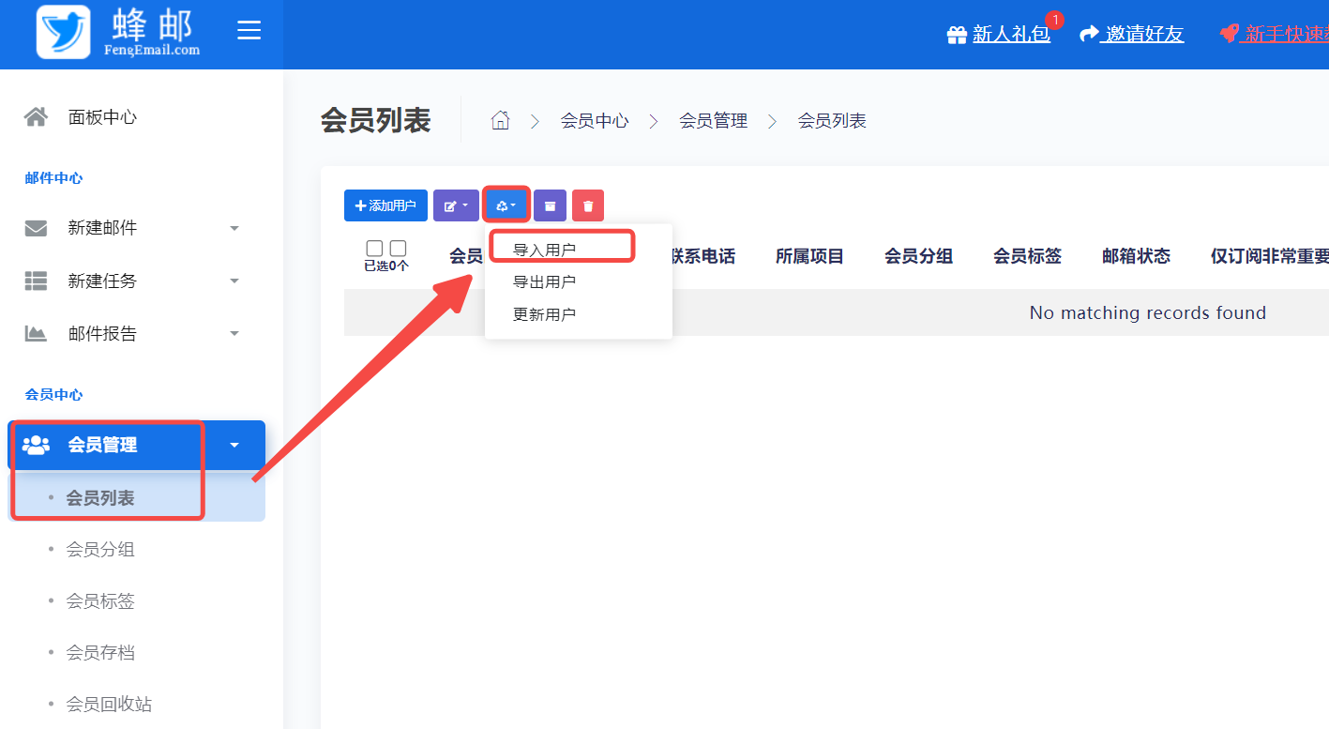The height and width of the screenshot is (729, 1329).
Task: Click the chart icon for 邮件报告
Action: pyautogui.click(x=36, y=333)
